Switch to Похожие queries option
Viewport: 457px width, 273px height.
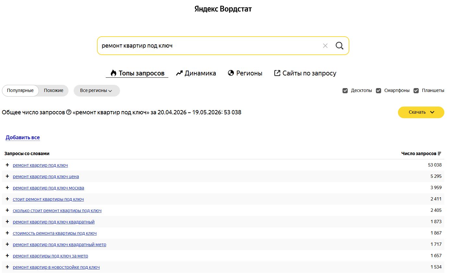coord(54,91)
